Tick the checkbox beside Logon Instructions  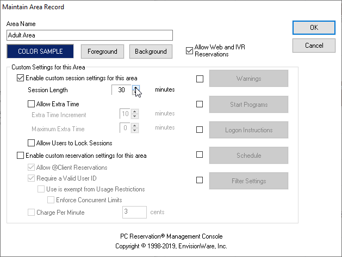[200, 130]
